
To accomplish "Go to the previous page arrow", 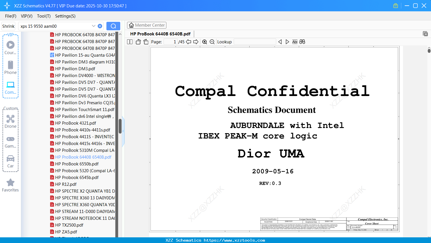I will (188, 42).
